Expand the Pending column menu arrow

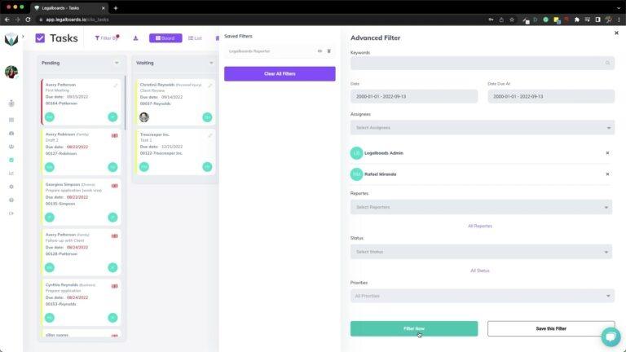click(x=117, y=63)
